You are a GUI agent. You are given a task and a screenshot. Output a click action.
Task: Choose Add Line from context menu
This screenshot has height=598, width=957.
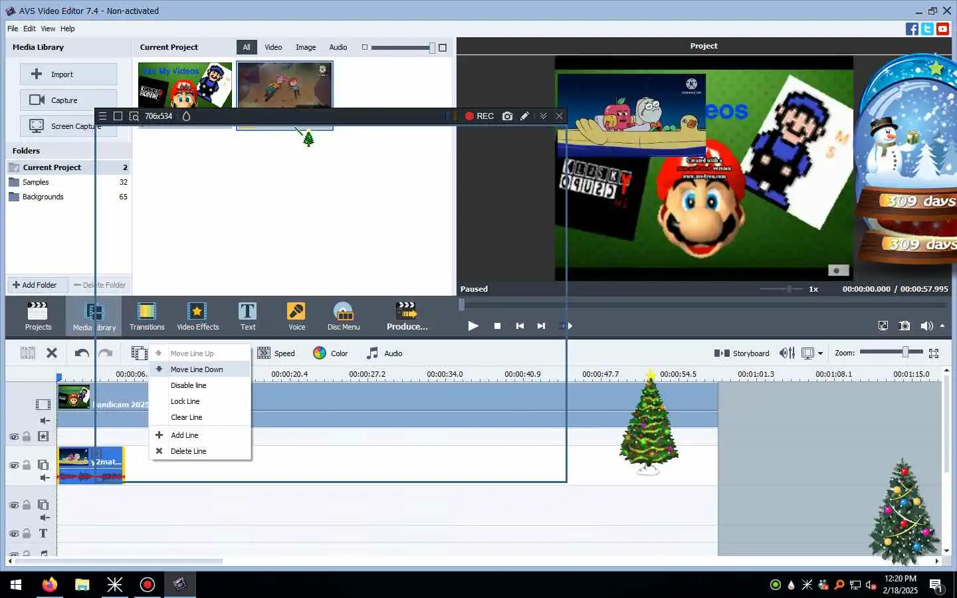[200, 435]
